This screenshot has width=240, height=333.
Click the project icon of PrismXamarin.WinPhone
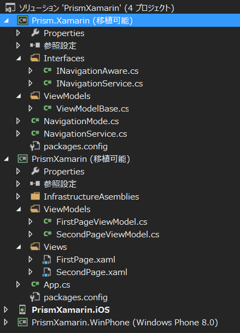pyautogui.click(x=22, y=322)
